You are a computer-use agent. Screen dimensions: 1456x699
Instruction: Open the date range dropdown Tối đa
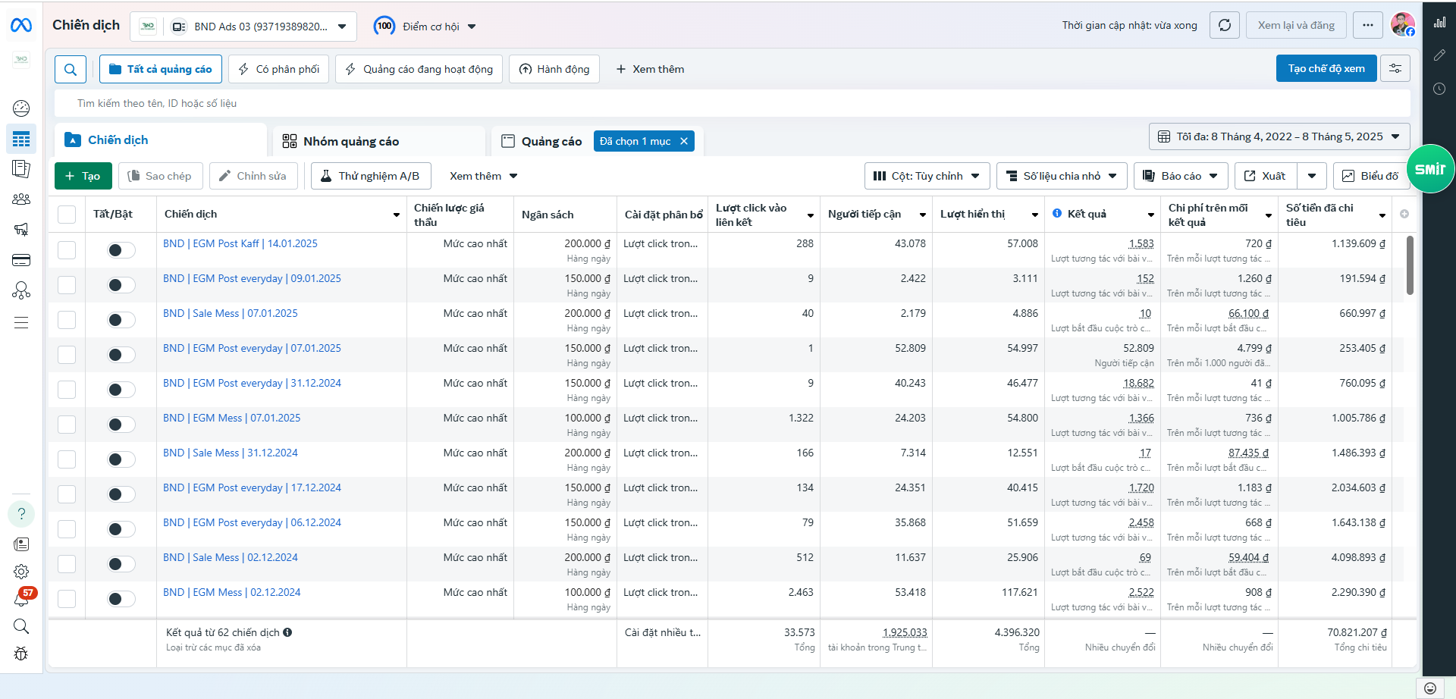click(x=1279, y=137)
